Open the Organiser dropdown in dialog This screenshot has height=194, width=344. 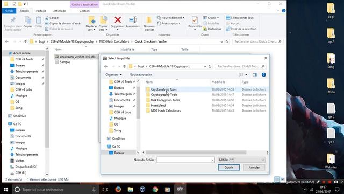coord(113,75)
